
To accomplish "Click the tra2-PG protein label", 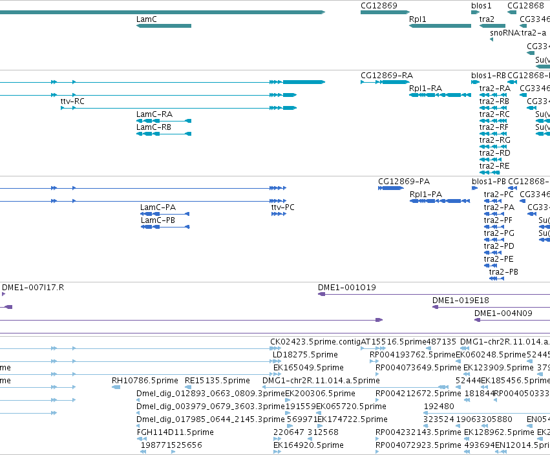I will (x=499, y=233).
